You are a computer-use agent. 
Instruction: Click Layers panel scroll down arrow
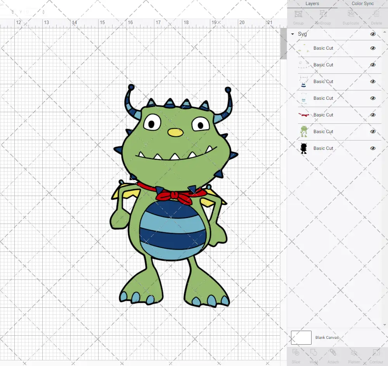tap(384, 325)
